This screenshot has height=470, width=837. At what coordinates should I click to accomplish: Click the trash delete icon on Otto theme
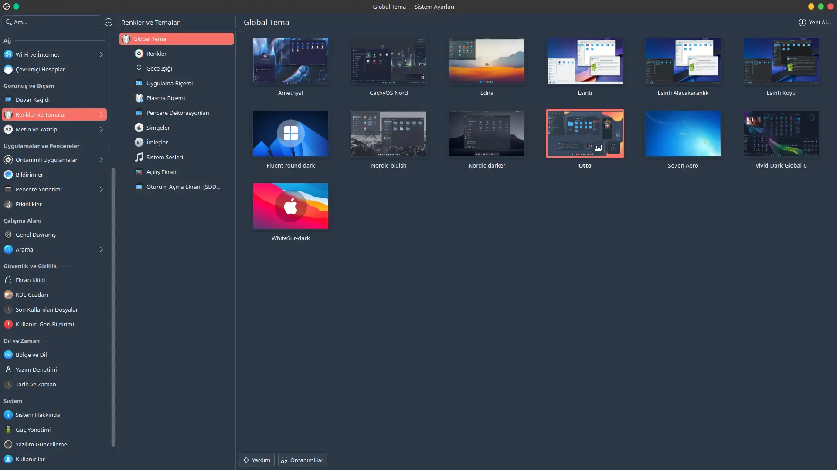613,148
